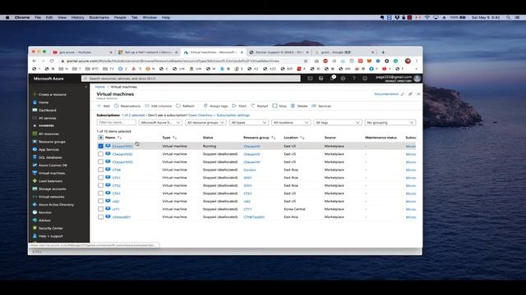Screen dimensions: 526x295
Task: Open Virtual machines in the sidebar
Action: pyautogui.click(x=52, y=173)
